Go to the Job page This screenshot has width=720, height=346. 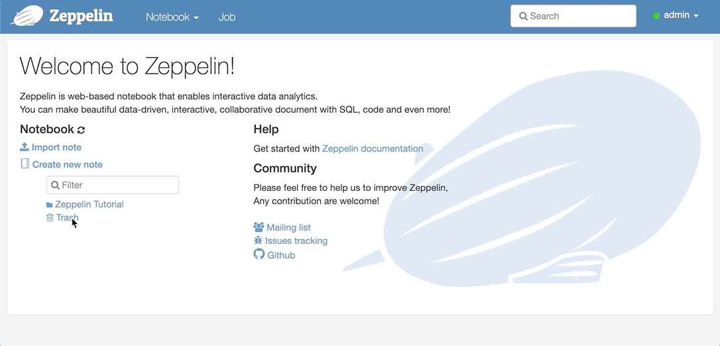point(227,17)
